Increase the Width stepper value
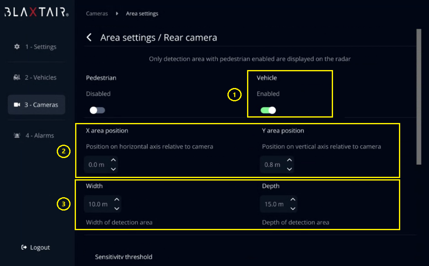 tap(117, 200)
